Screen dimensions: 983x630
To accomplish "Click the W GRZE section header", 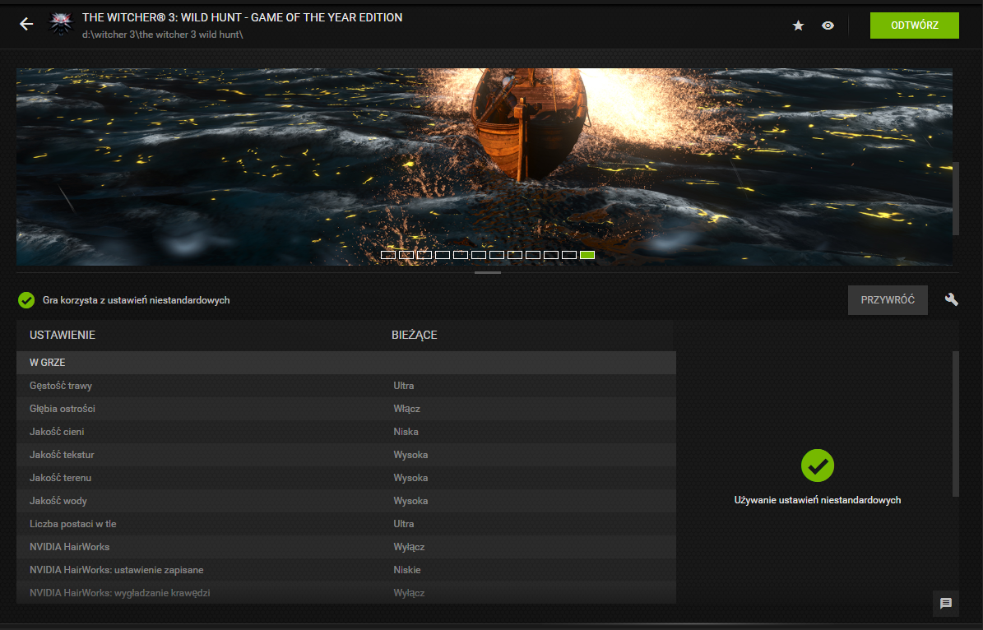I will tap(346, 363).
